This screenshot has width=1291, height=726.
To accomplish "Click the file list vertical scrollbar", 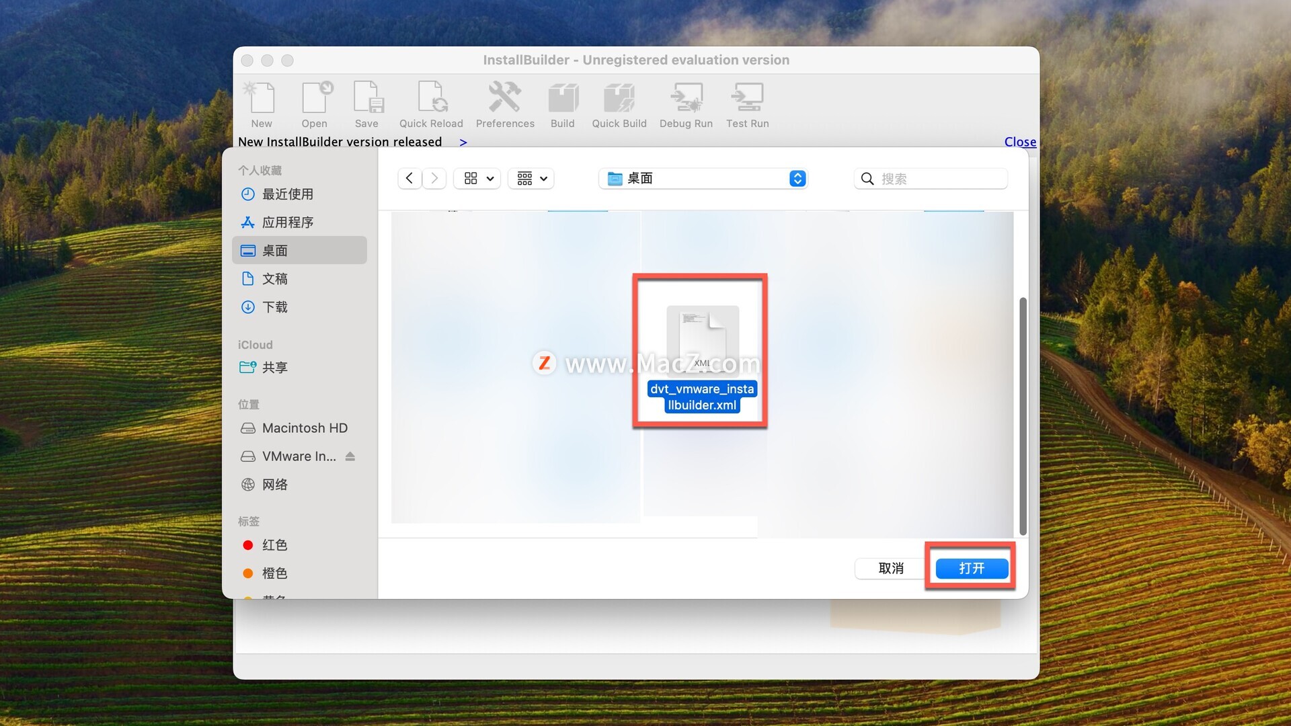I will click(x=1023, y=415).
